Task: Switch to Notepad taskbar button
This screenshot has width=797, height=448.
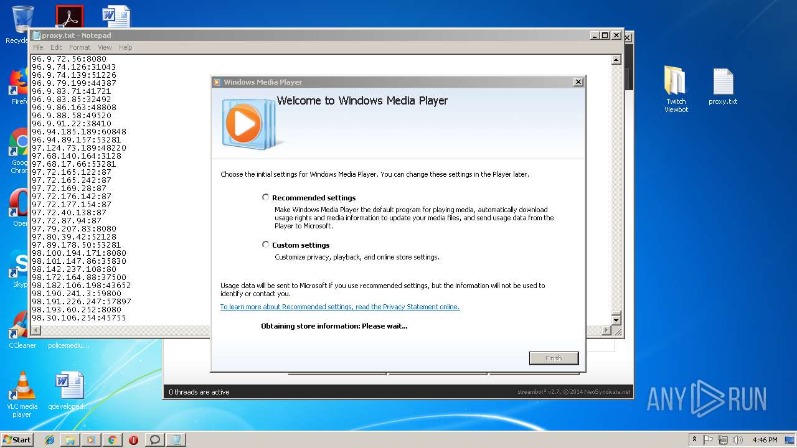Action: click(176, 440)
